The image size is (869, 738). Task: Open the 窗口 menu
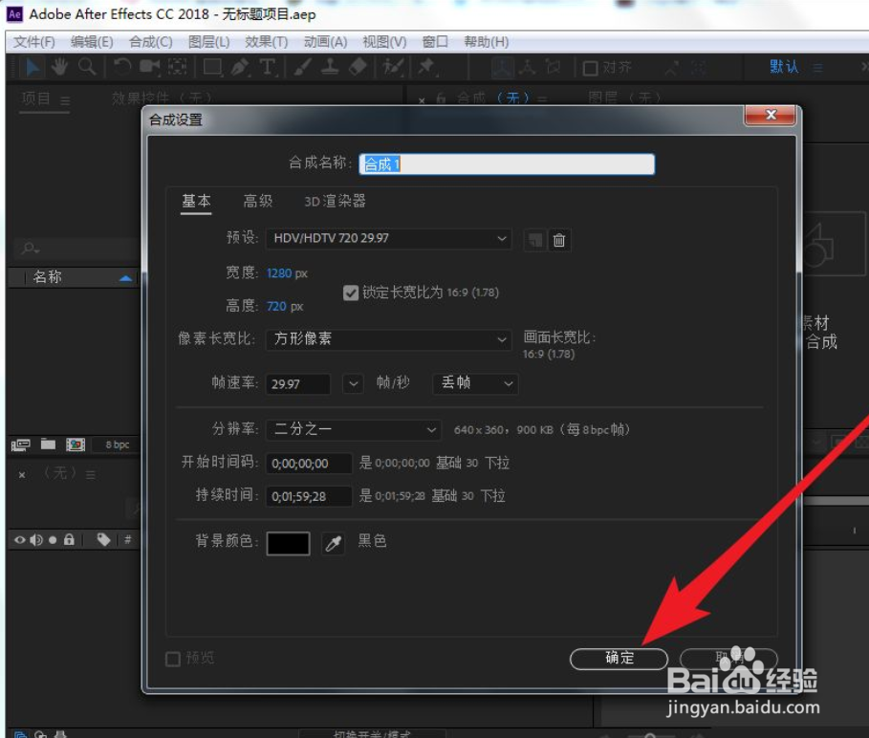pyautogui.click(x=435, y=42)
